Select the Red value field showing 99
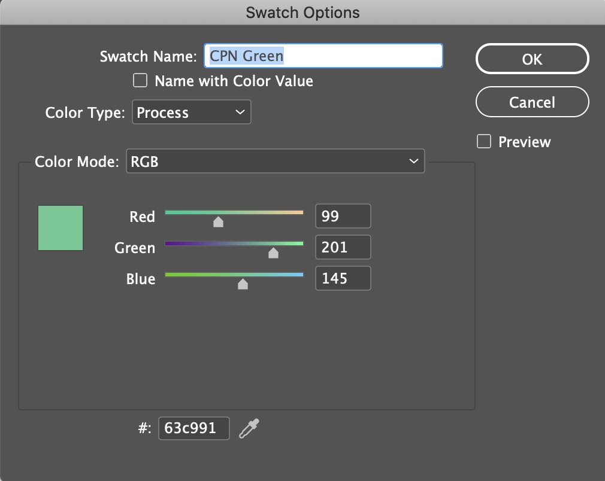The width and height of the screenshot is (605, 481). 343,216
